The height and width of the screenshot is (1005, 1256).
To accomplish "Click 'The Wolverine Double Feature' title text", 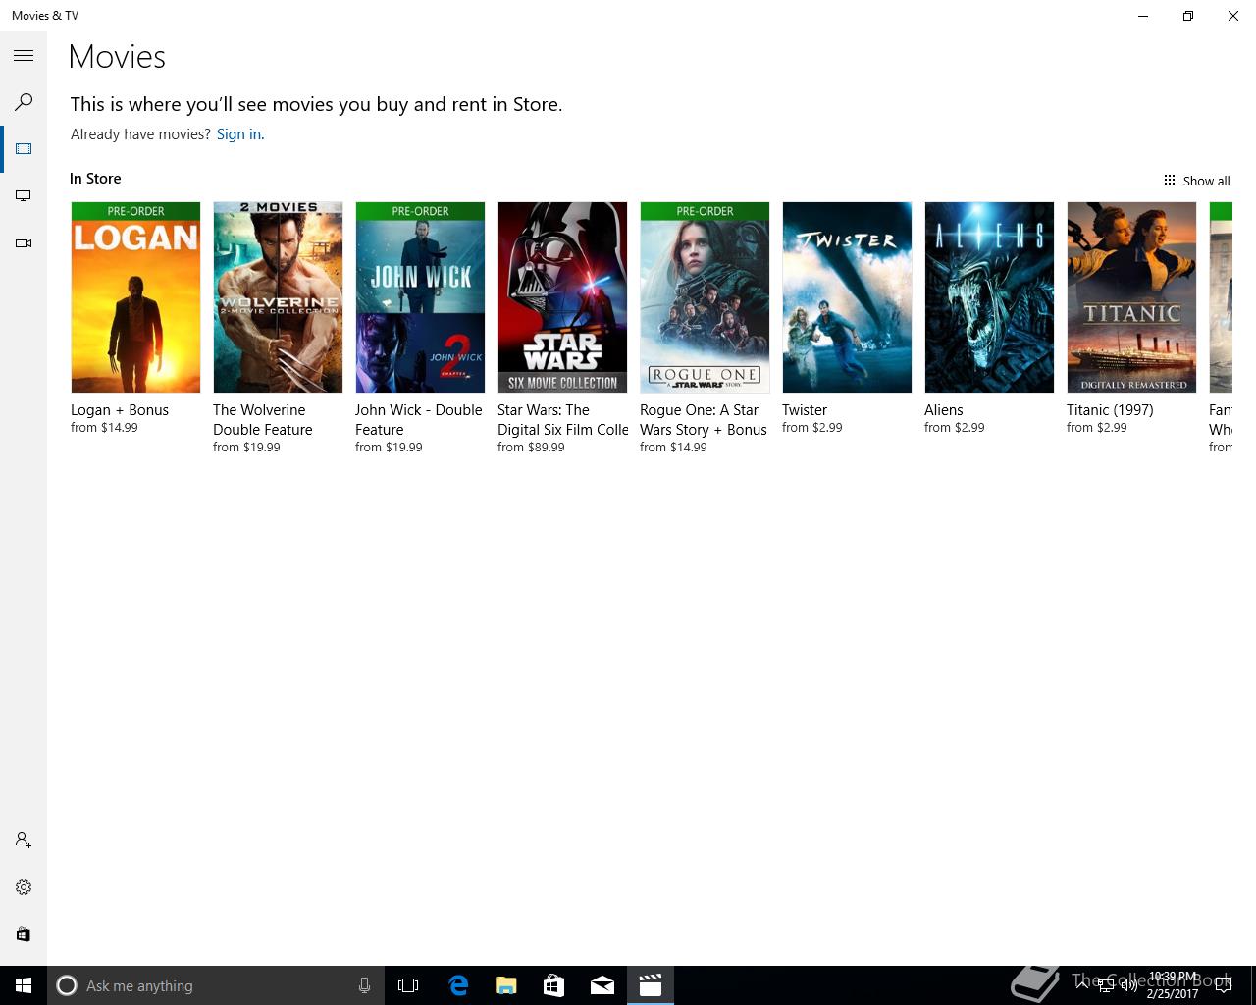I will point(263,420).
